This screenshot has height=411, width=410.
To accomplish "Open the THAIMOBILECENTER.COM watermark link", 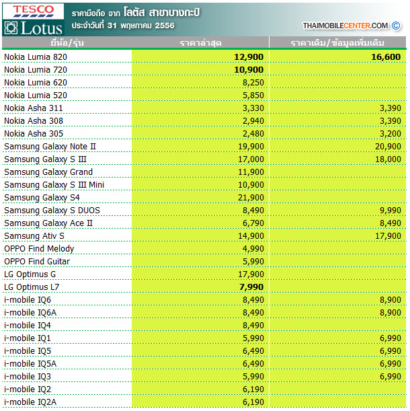I will click(x=345, y=26).
